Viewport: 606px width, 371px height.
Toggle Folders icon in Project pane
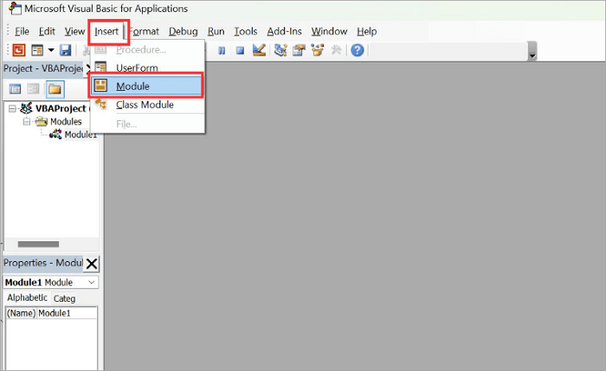tap(55, 89)
